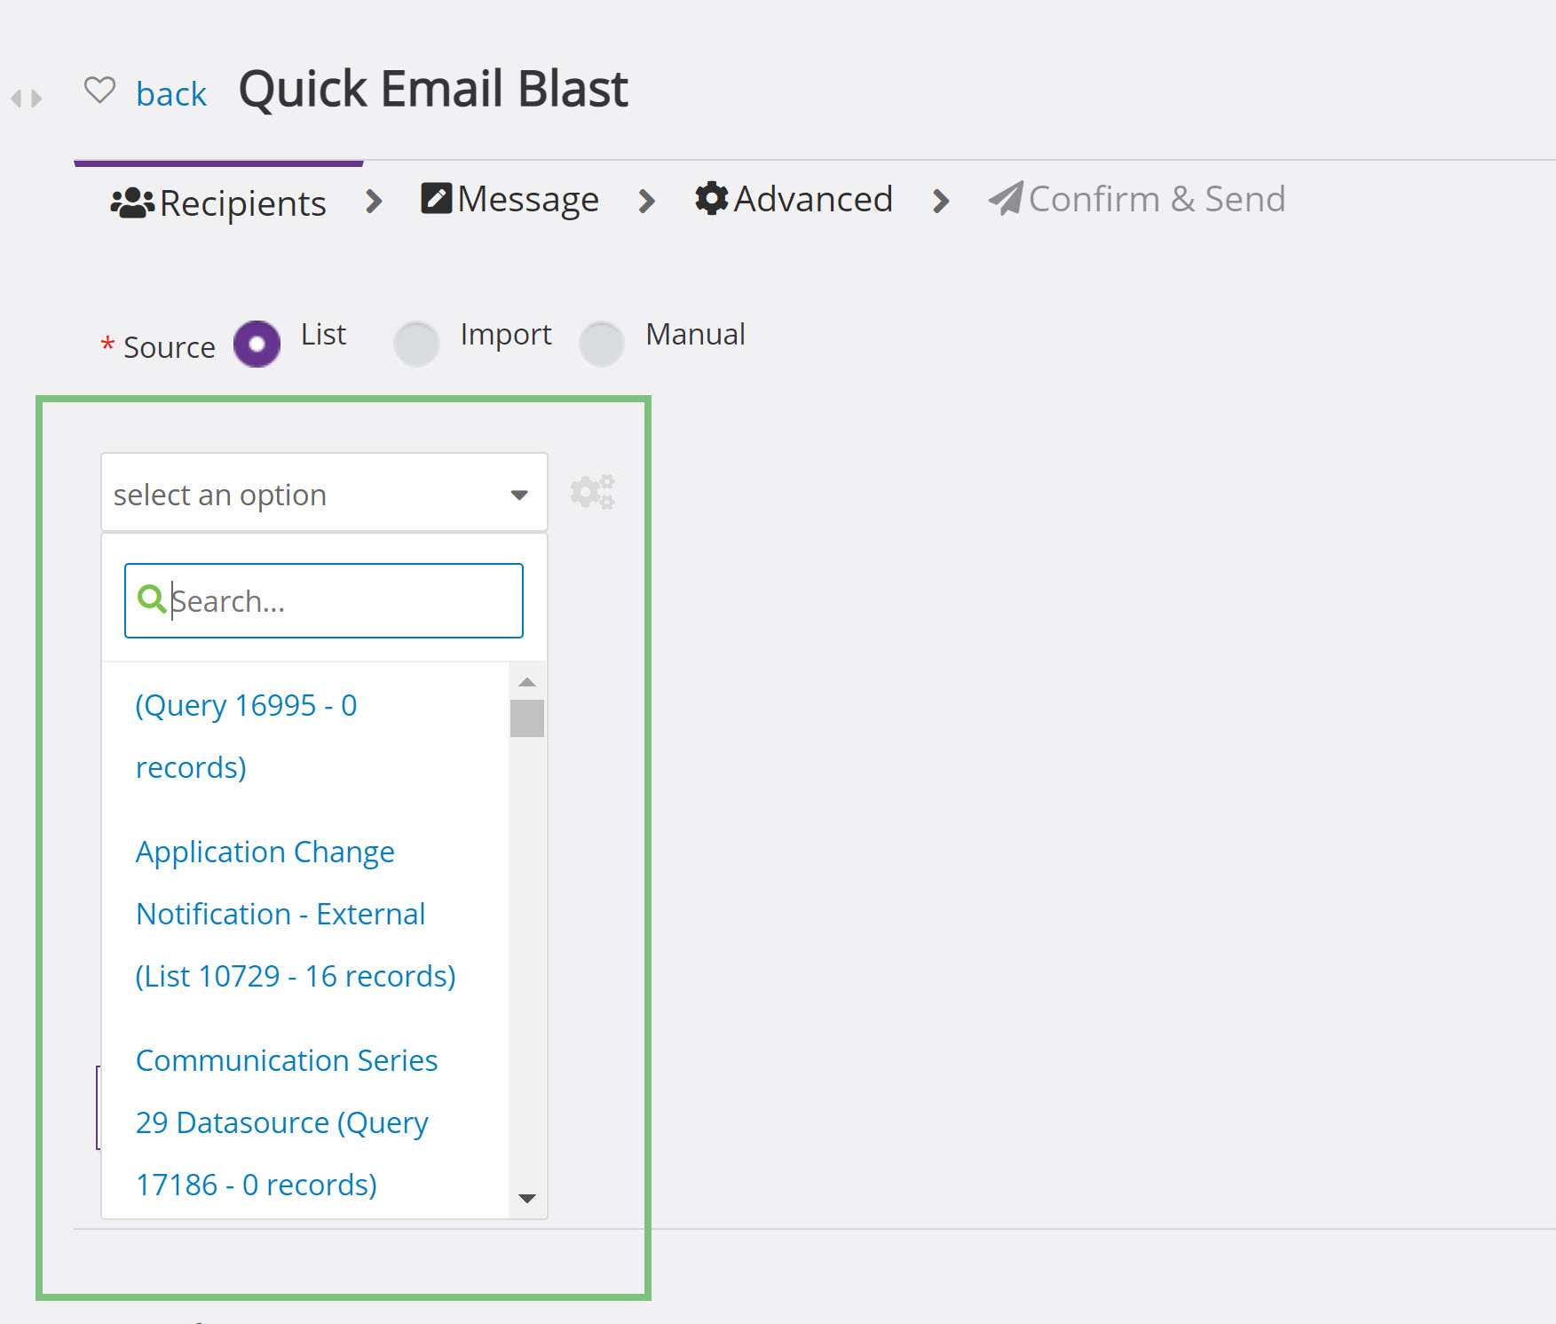The height and width of the screenshot is (1324, 1556).
Task: Open list settings gears icon
Action: pyautogui.click(x=592, y=491)
